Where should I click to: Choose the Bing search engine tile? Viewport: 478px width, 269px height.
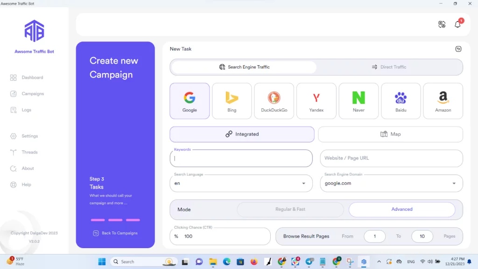232,101
